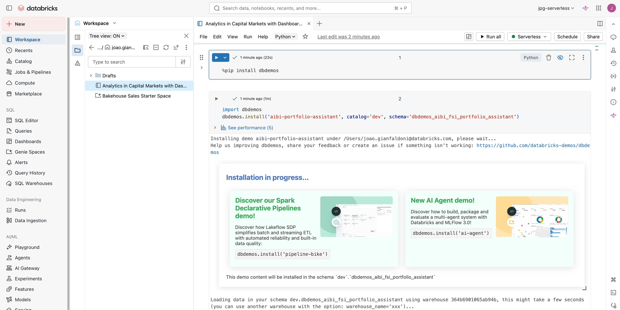Open version history in right sidebar
This screenshot has width=620, height=310.
coord(613,63)
